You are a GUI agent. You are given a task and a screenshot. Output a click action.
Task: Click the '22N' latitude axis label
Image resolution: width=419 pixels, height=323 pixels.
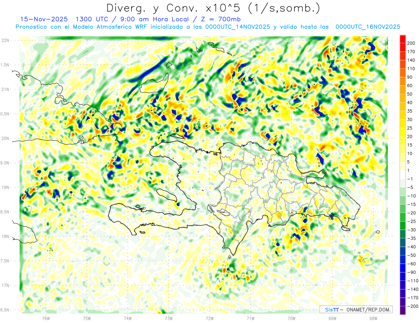(5, 40)
